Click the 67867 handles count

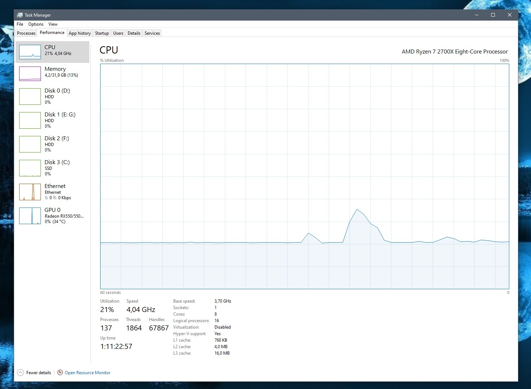(159, 328)
